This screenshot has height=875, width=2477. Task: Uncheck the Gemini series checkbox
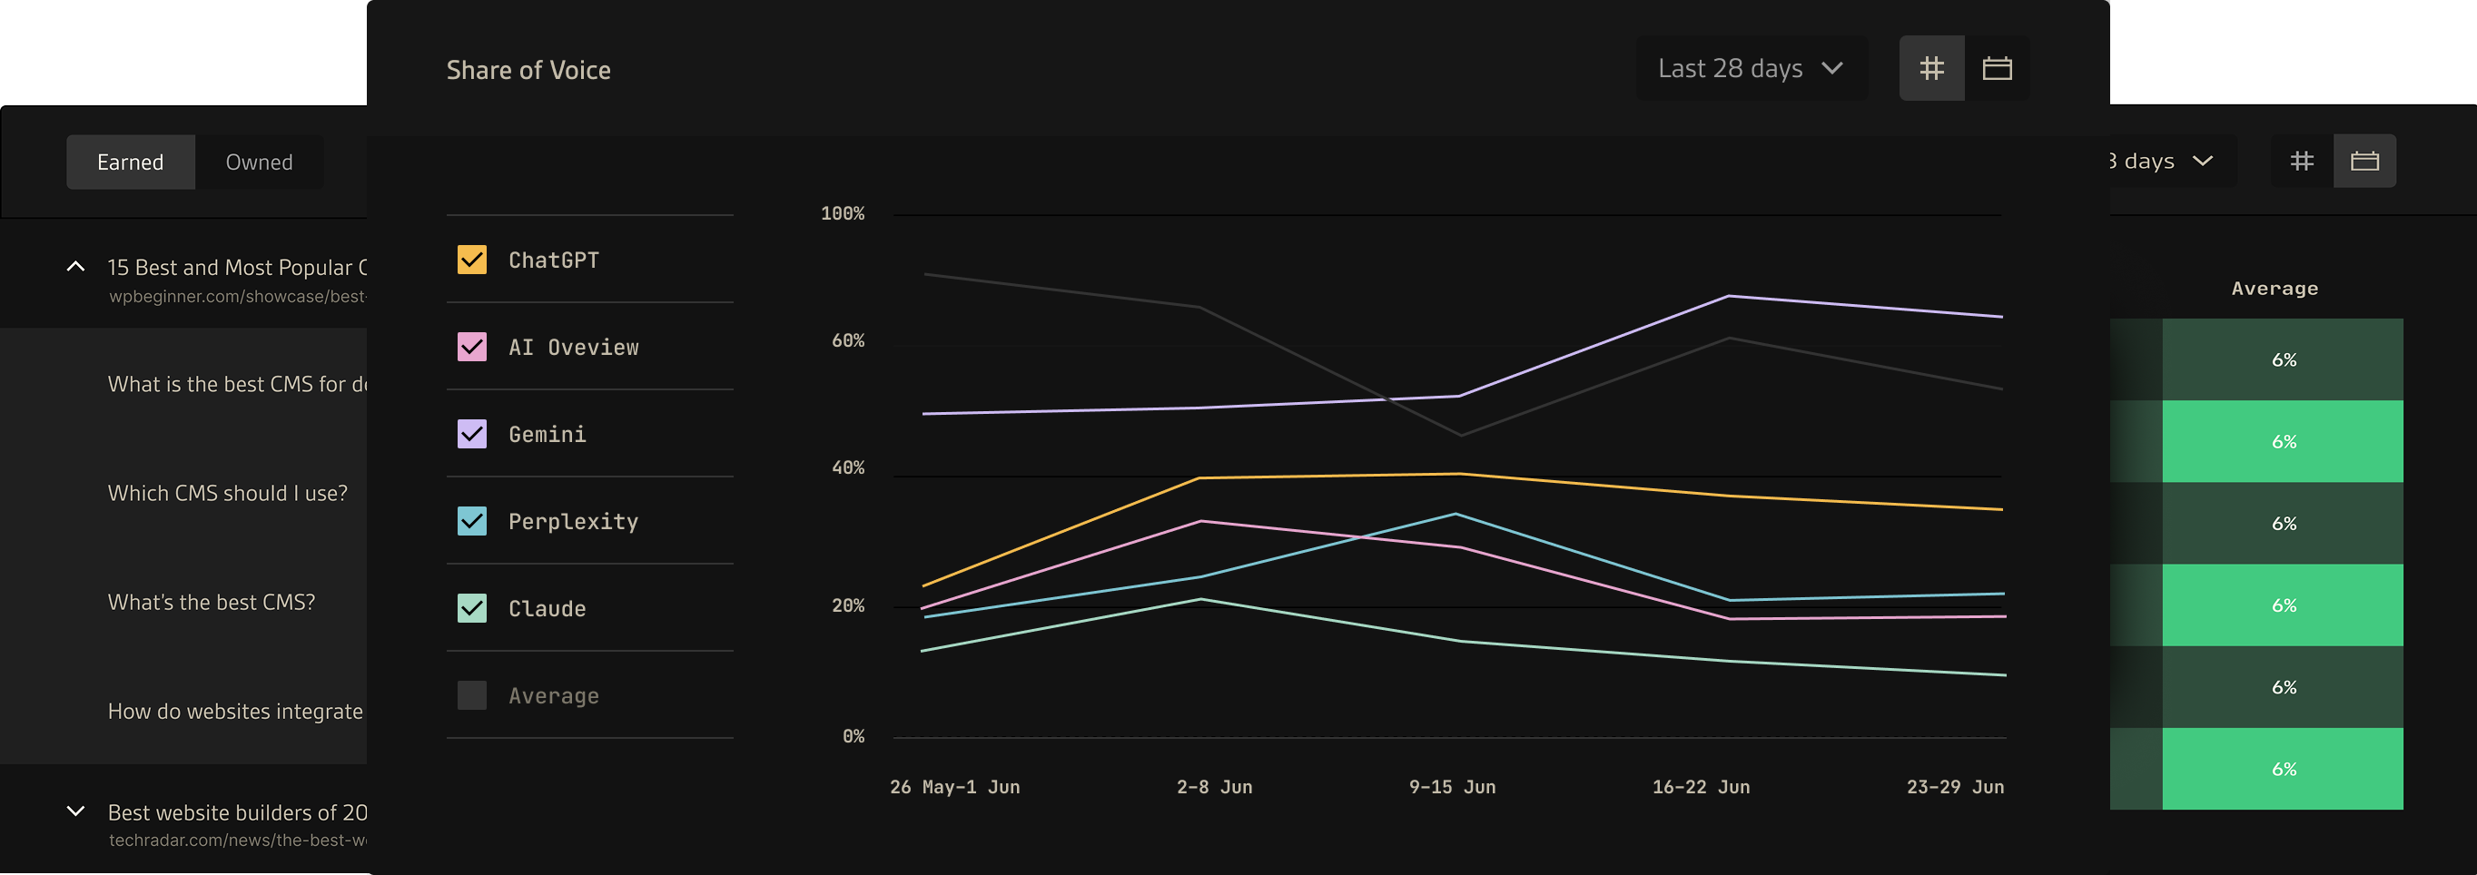[x=471, y=434]
